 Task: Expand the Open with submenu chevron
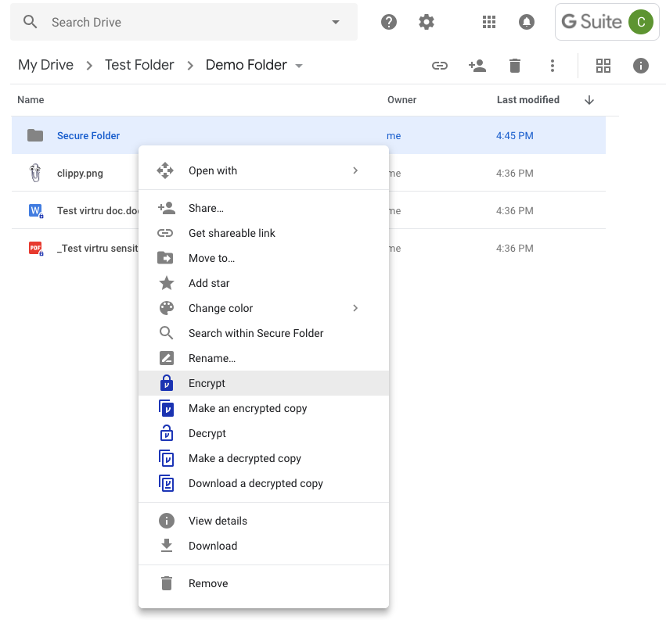pyautogui.click(x=355, y=170)
